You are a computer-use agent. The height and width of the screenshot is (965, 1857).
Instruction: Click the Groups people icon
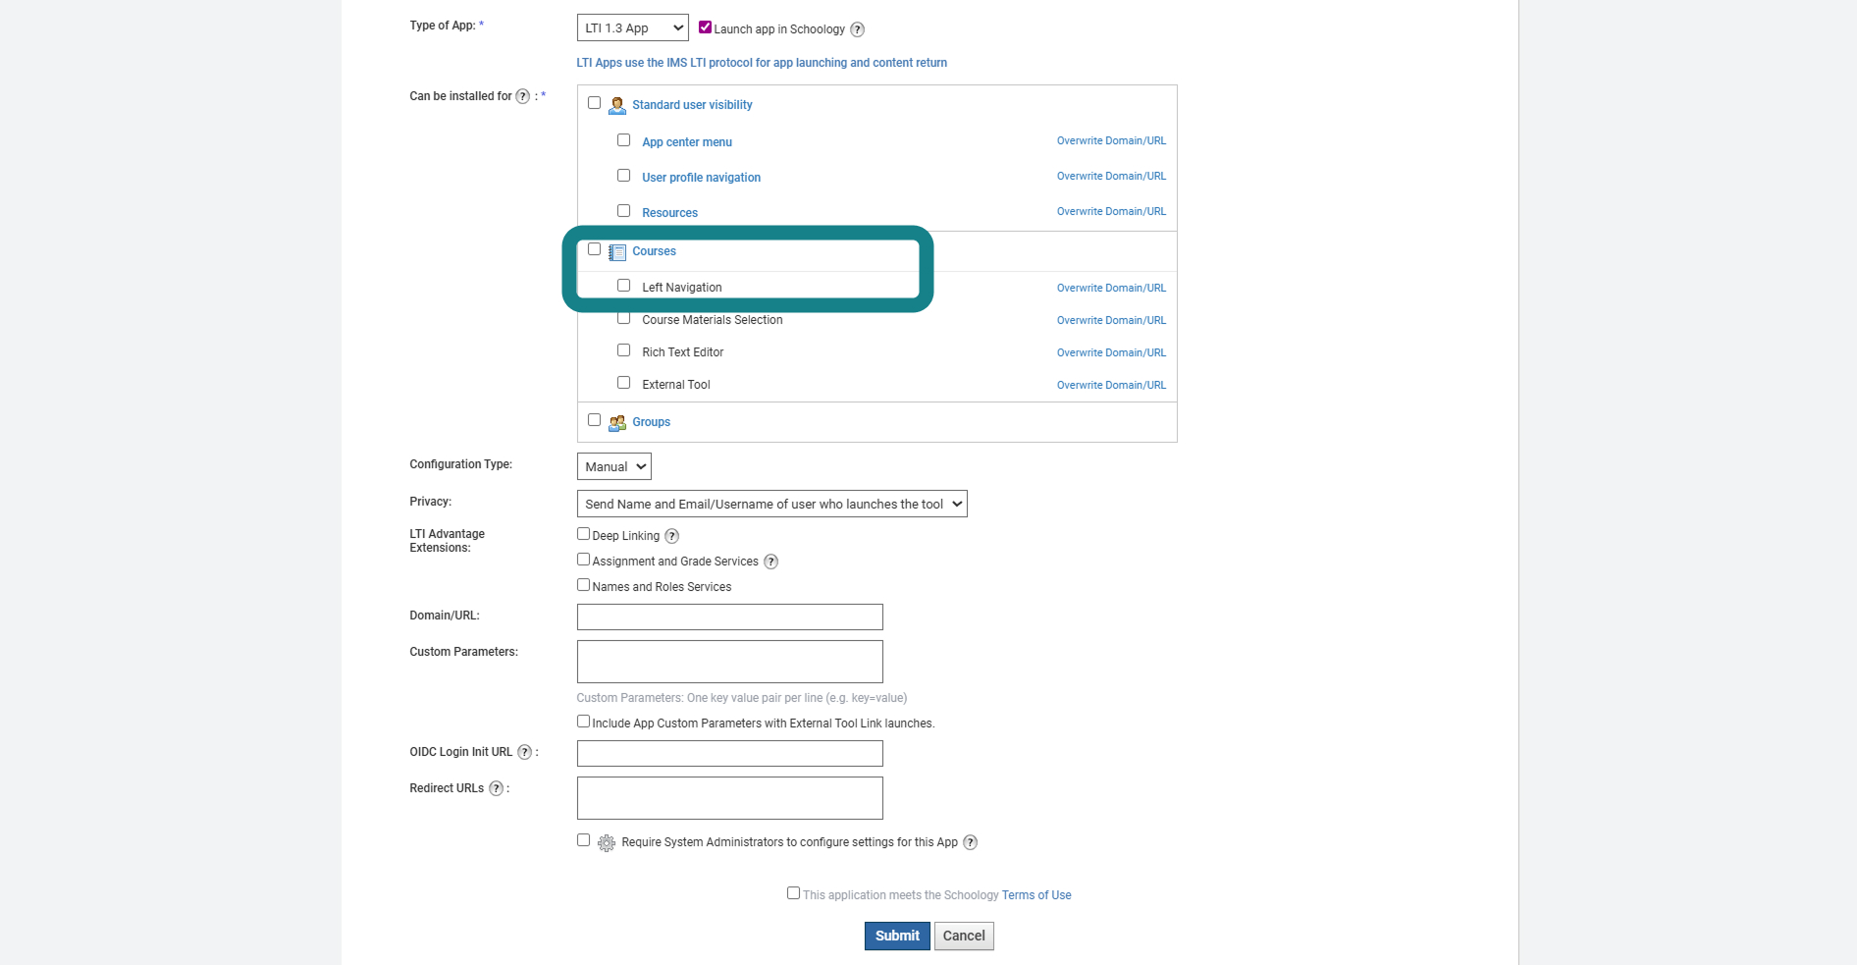[617, 423]
